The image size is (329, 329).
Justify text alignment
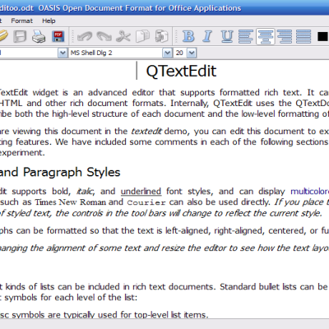click(x=304, y=36)
